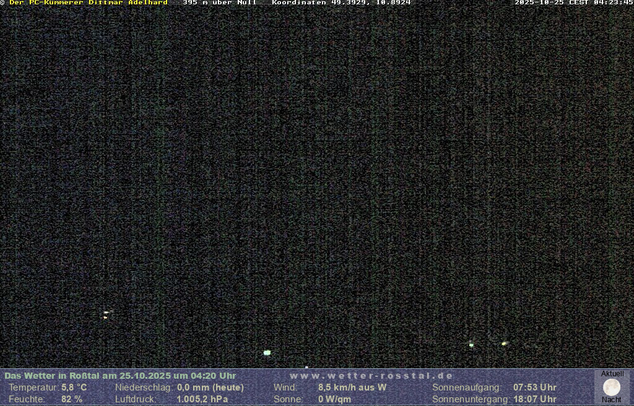Image resolution: width=634 pixels, height=406 pixels.
Task: Click the Sonnenaufgang time 07:53 Uhr
Action: 535,387
